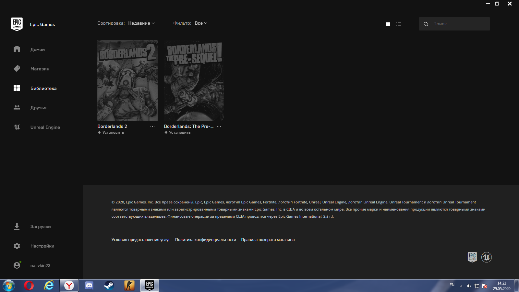Select the Библиотека grid icon
This screenshot has width=519, height=292.
(x=17, y=88)
